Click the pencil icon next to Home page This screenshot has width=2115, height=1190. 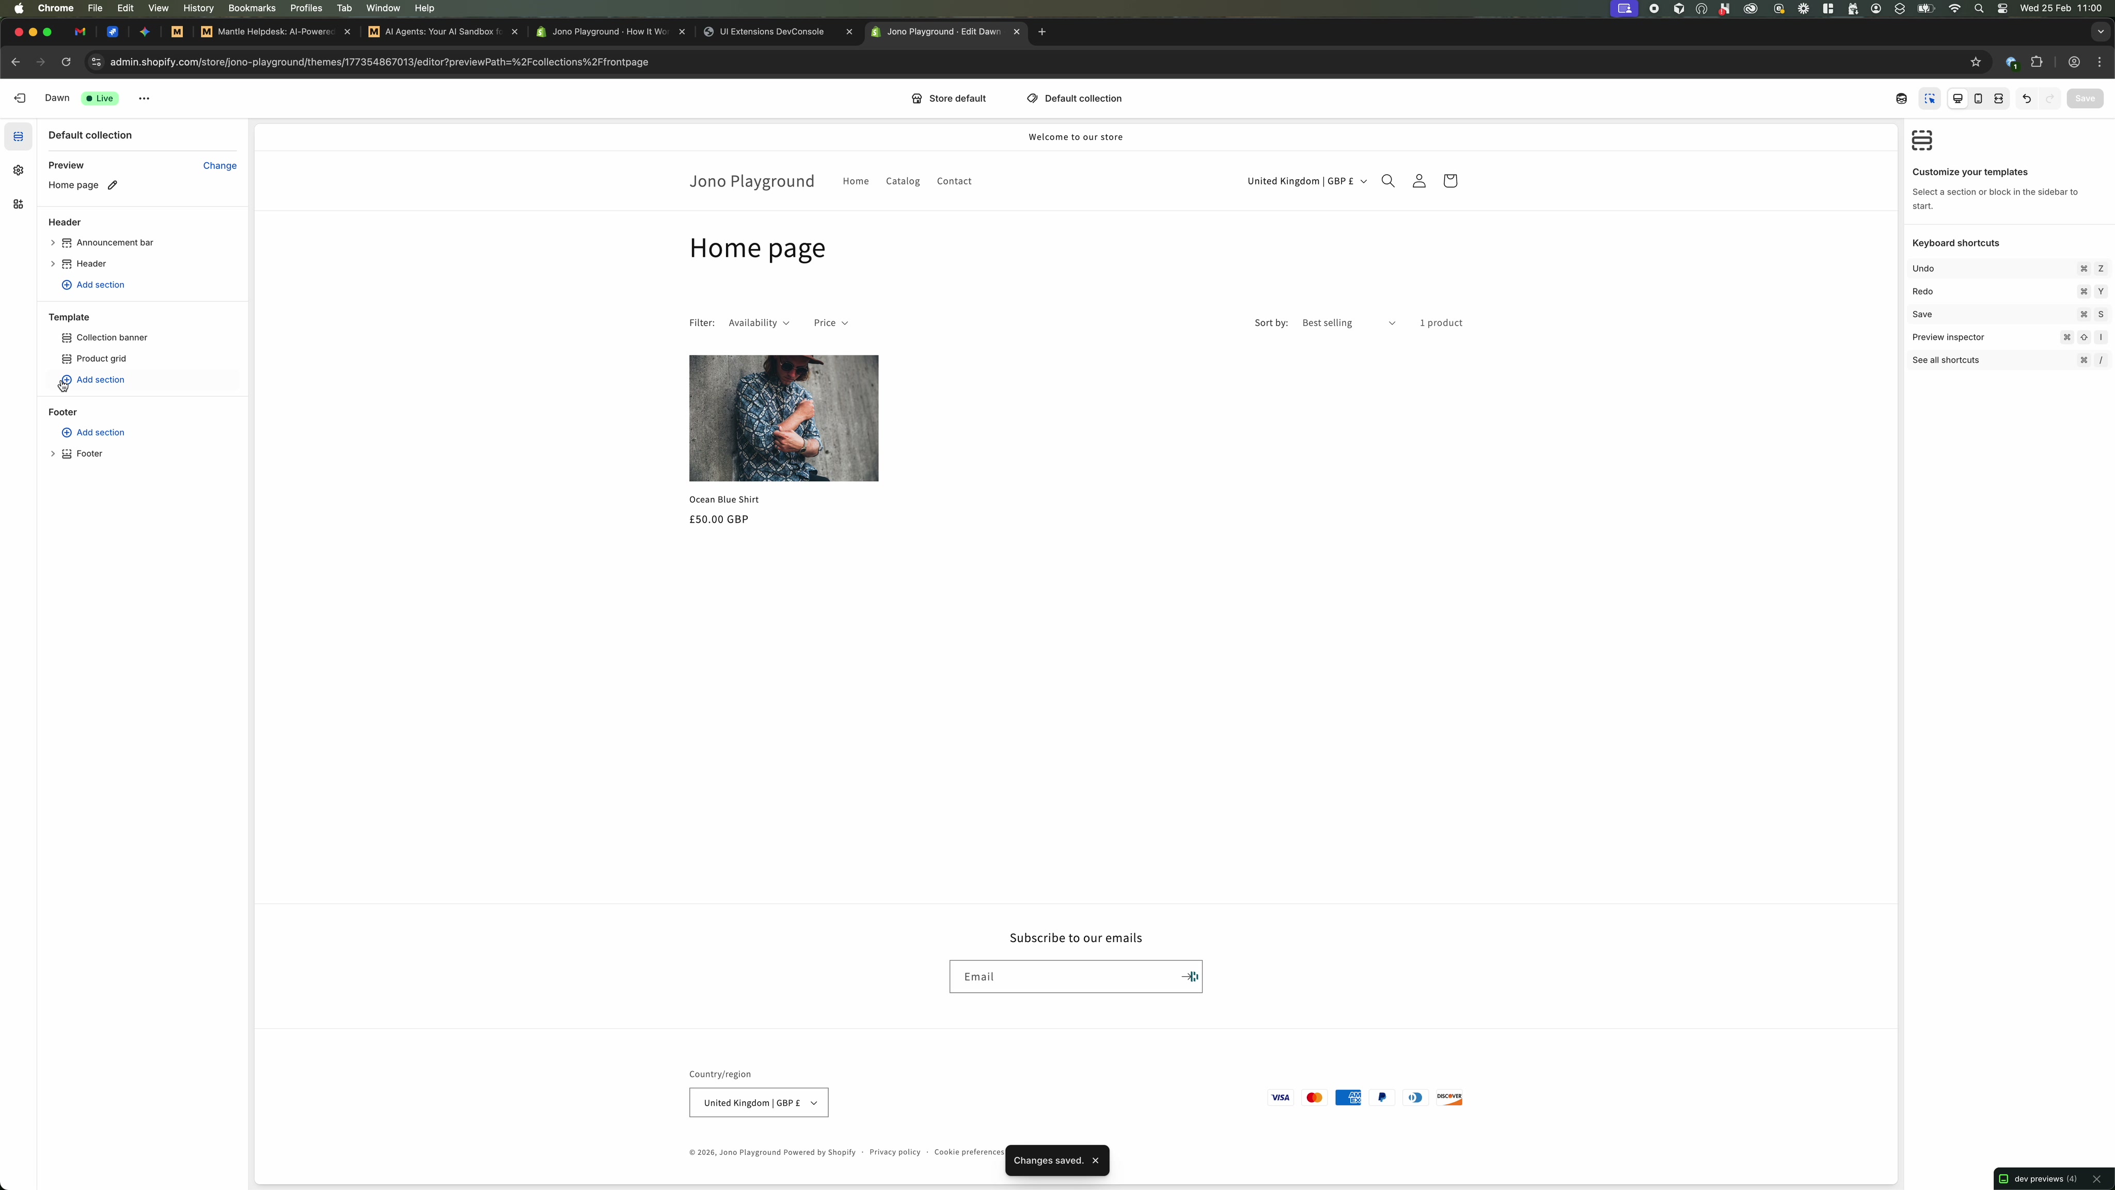(113, 185)
